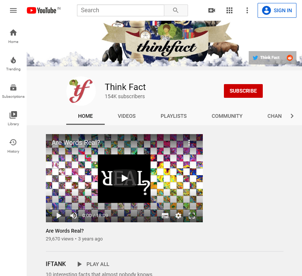Open Trending in the sidebar
Viewport: 302px width, 276px height.
[x=13, y=64]
